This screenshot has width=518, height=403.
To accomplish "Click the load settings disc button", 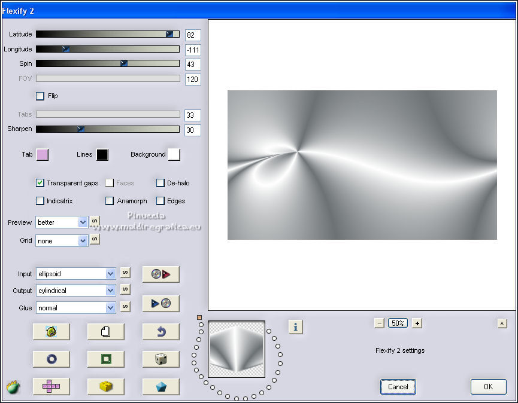I will [161, 274].
